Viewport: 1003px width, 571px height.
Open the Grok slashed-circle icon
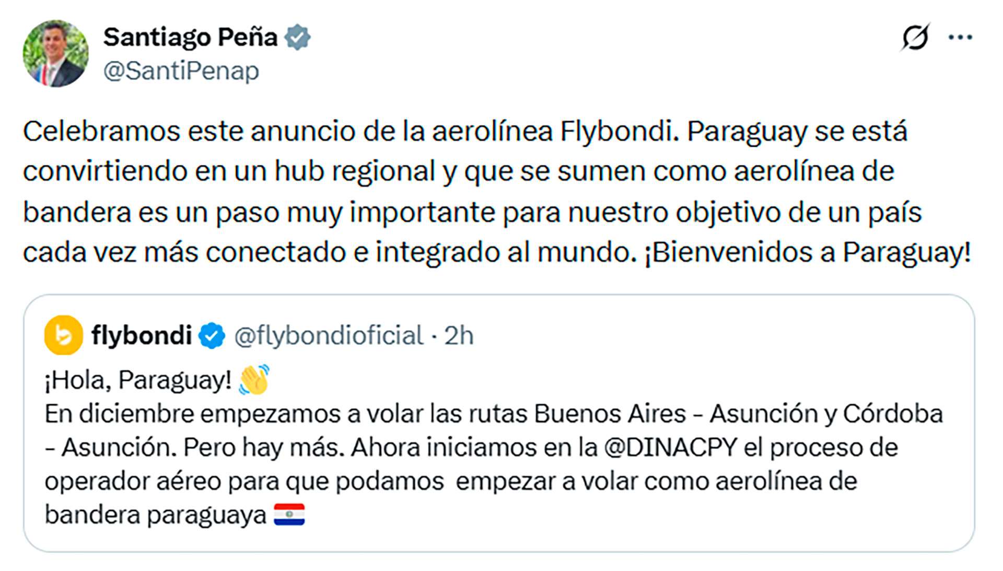[915, 38]
